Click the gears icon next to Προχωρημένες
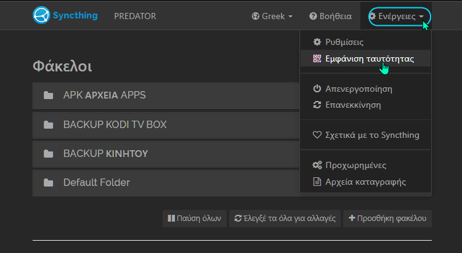 point(317,165)
